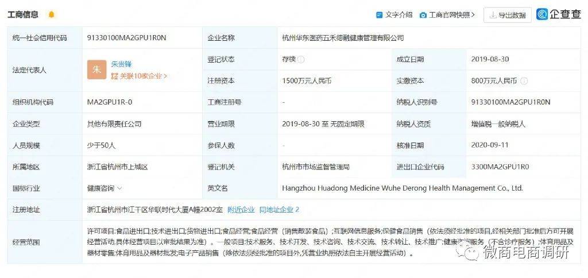Click the business scope paragraph starting 许可项目
This screenshot has width=588, height=278.
point(330,242)
